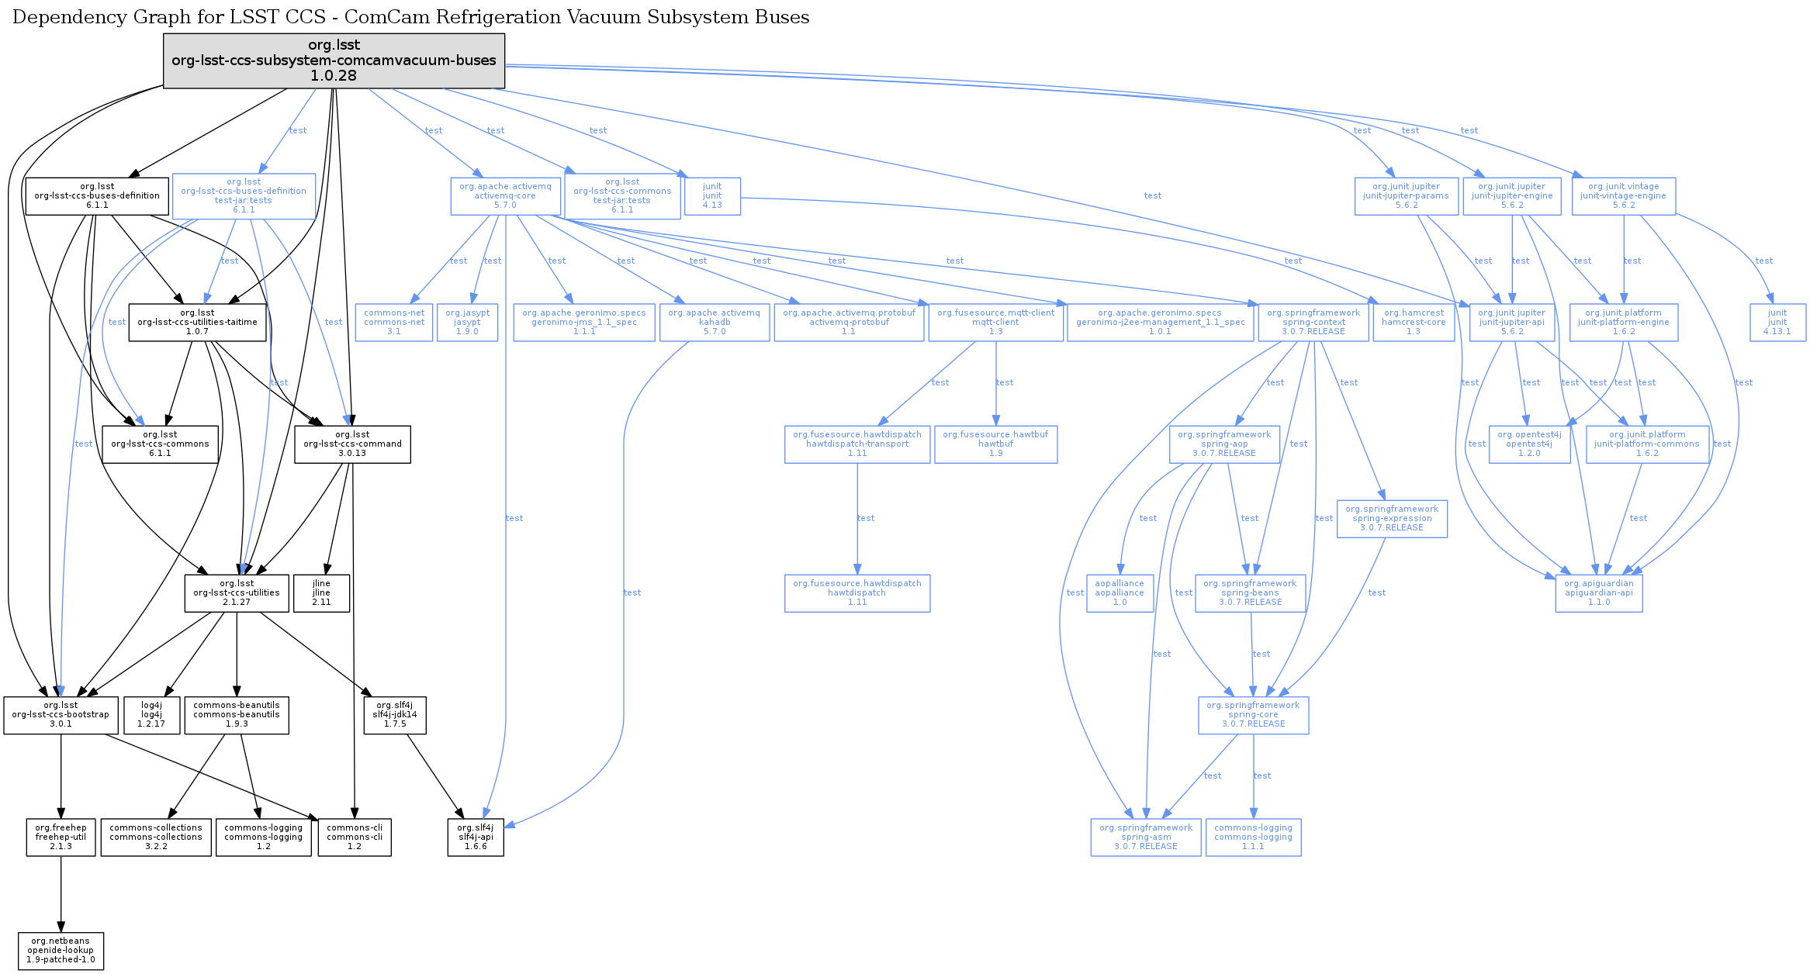Screen dimensions: 1810x974
Task: Select the activemq-core 5.7.0 node
Action: click(x=505, y=196)
